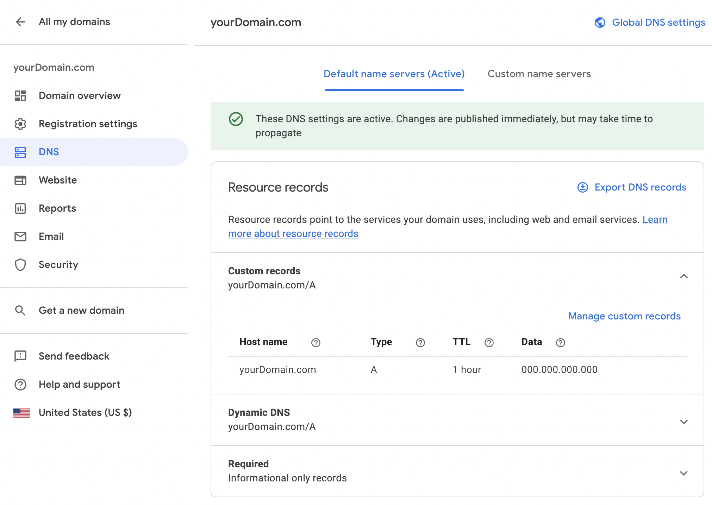Click the Send feedback speech icon
The height and width of the screenshot is (505, 712).
click(x=20, y=356)
